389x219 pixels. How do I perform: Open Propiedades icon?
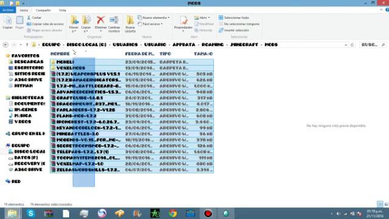click(x=184, y=20)
